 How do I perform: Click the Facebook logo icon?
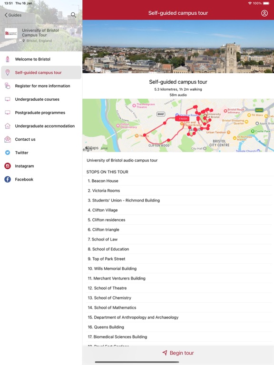[8, 180]
